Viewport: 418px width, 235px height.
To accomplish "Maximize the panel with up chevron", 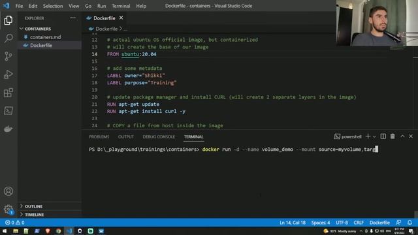I will coord(402,136).
